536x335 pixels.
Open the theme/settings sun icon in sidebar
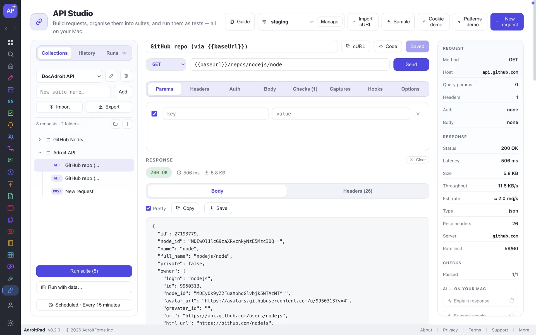[x=10, y=323]
